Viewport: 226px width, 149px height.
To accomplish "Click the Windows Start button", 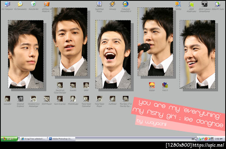I will click(9, 139).
